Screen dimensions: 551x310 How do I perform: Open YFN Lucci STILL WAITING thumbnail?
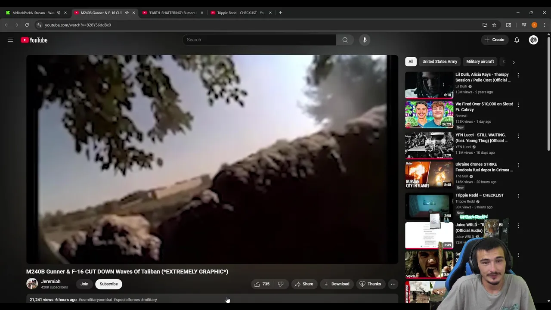coord(429,146)
